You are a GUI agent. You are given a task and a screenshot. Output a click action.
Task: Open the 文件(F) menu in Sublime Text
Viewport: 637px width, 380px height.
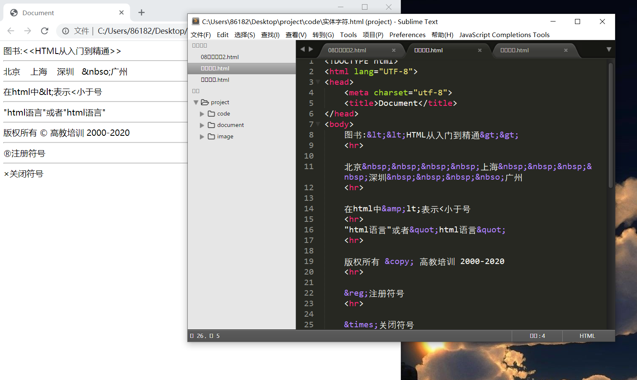tap(200, 35)
